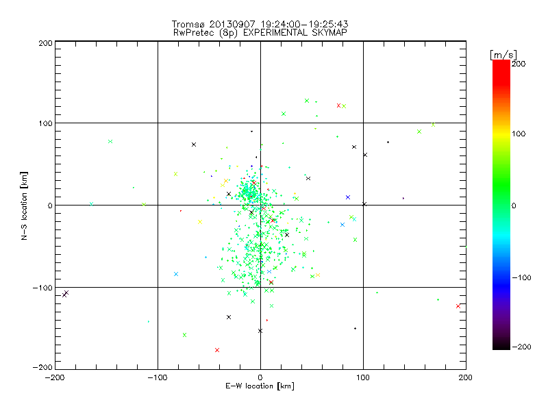Click the purple dot marker east of the 100 km line
The image size is (548, 411).
pyautogui.click(x=403, y=198)
